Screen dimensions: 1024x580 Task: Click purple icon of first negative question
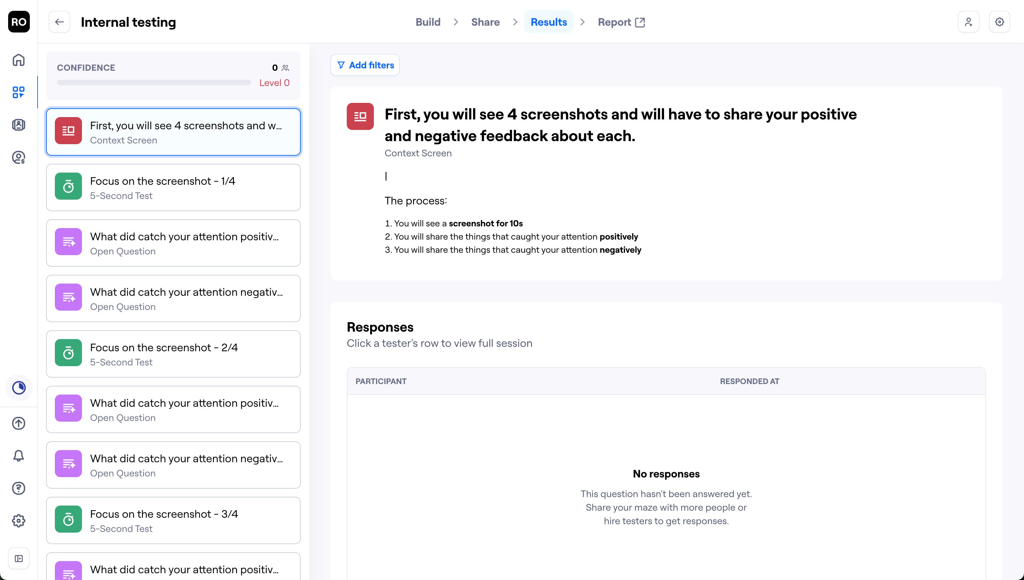click(68, 297)
